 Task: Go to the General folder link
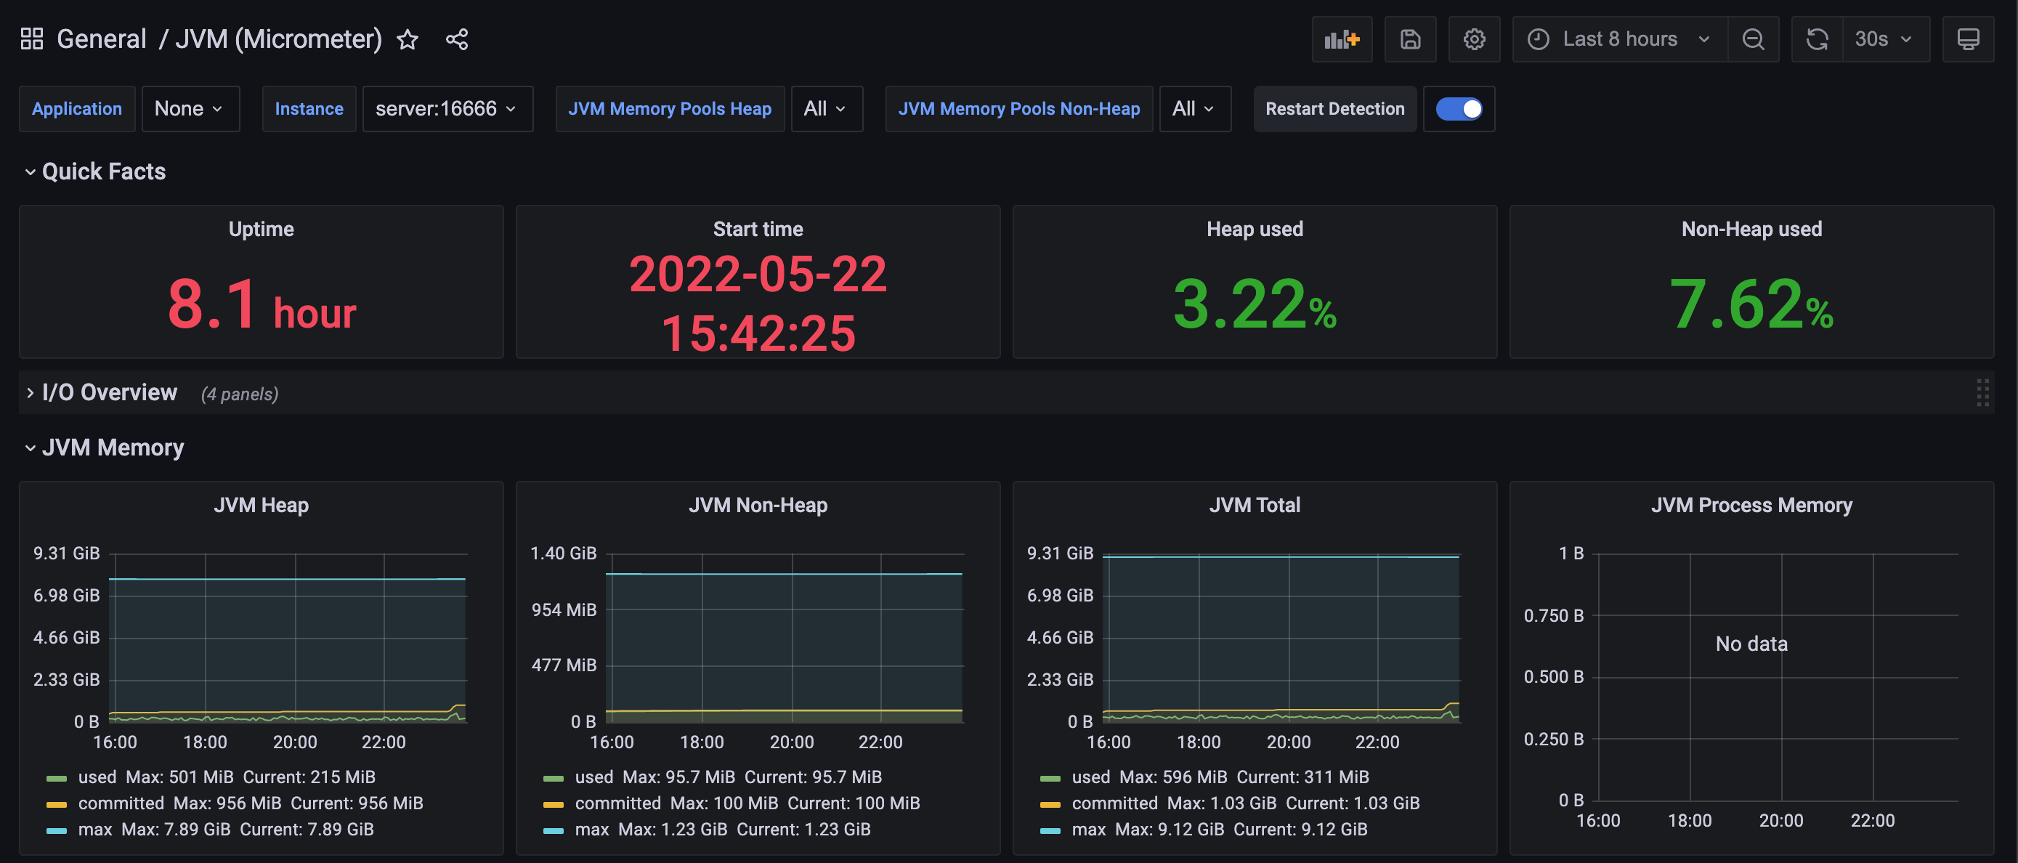pos(101,39)
